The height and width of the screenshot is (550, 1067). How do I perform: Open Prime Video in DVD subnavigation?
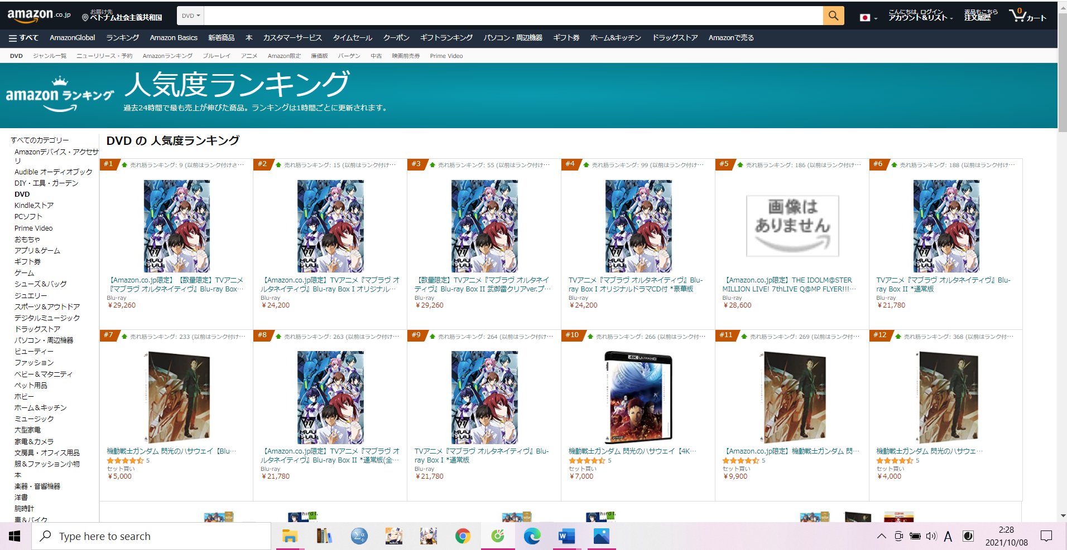click(446, 56)
